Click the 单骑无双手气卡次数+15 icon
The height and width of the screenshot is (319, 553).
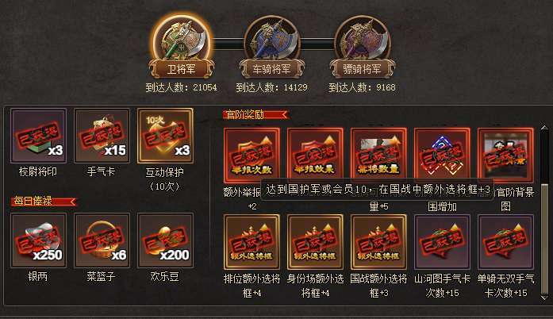pos(505,242)
